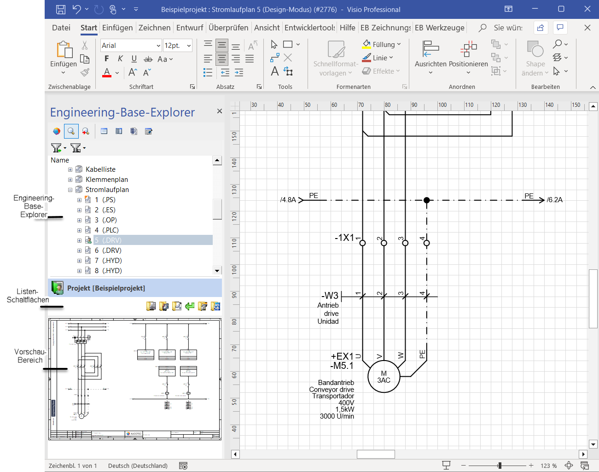
Task: Open the Einfügen ribbon tab
Action: pos(117,28)
